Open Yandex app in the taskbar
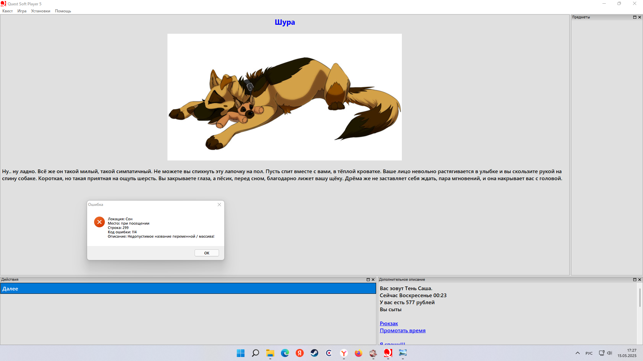643x361 pixels. point(299,353)
